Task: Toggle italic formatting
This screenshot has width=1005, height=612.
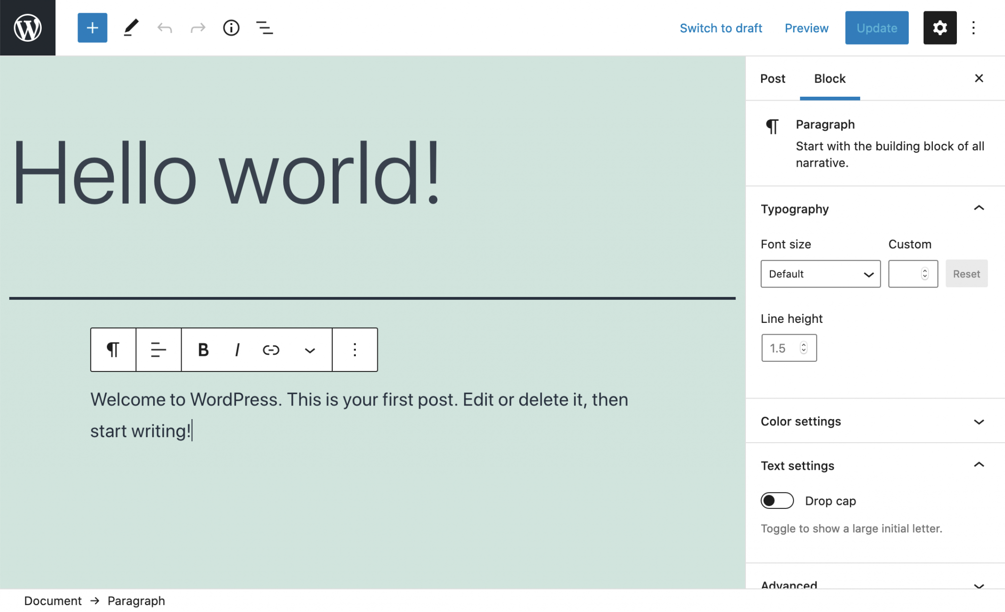Action: click(x=238, y=350)
